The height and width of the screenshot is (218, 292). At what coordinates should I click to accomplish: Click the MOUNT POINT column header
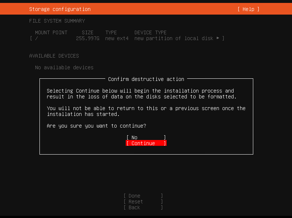coord(51,32)
